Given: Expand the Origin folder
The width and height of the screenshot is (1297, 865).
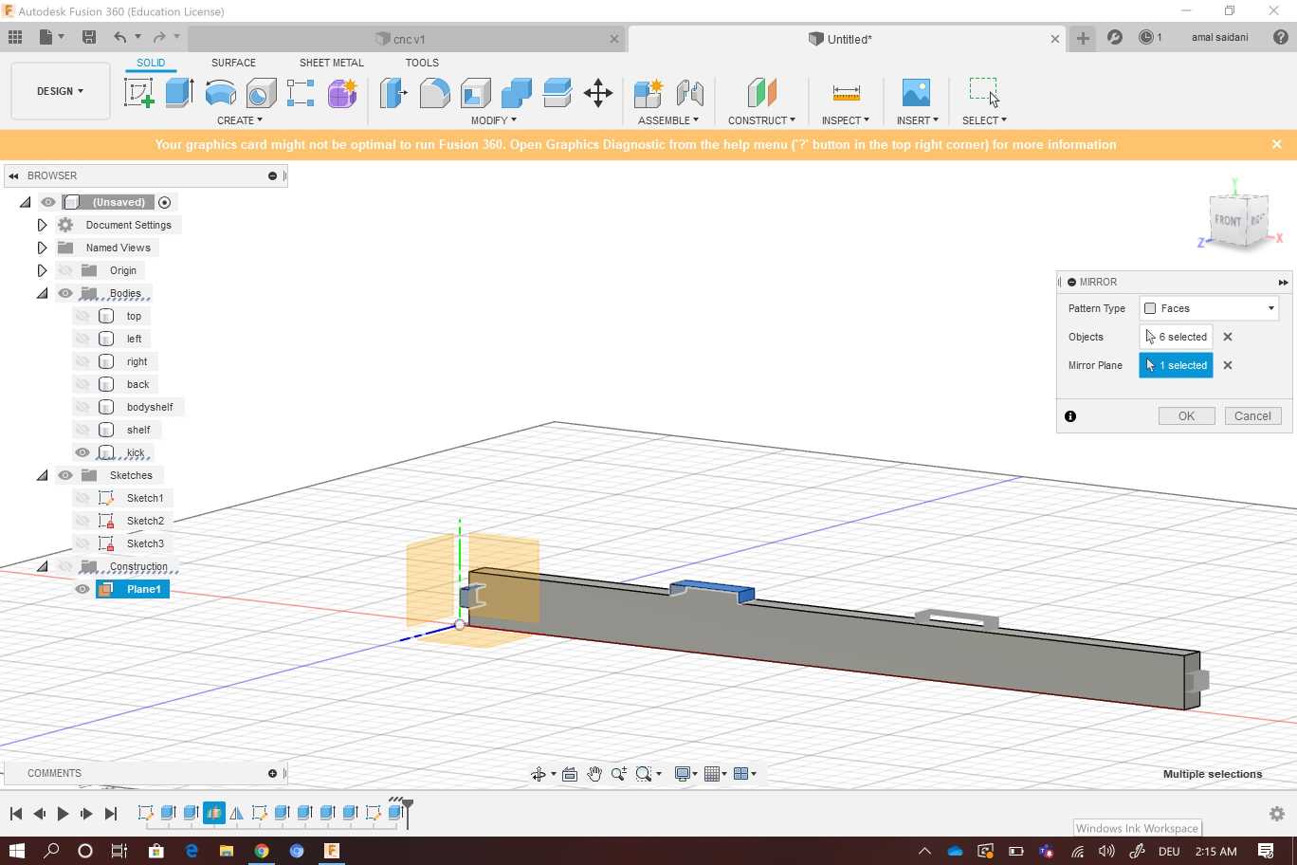Looking at the screenshot, I should pos(42,270).
